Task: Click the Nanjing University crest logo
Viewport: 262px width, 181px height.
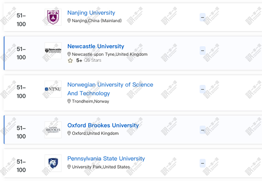Action: click(x=53, y=17)
